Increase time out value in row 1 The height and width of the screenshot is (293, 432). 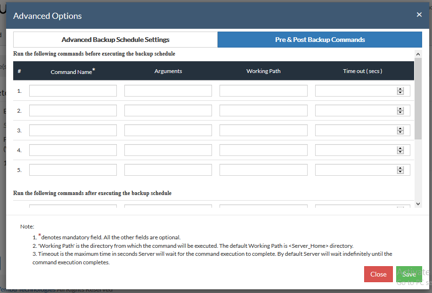click(400, 89)
